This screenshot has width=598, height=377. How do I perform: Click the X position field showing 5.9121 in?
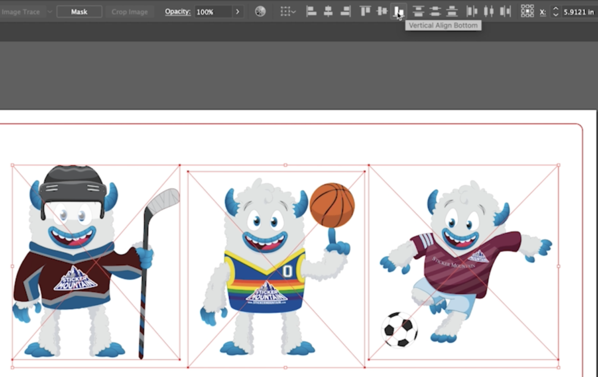pos(579,12)
